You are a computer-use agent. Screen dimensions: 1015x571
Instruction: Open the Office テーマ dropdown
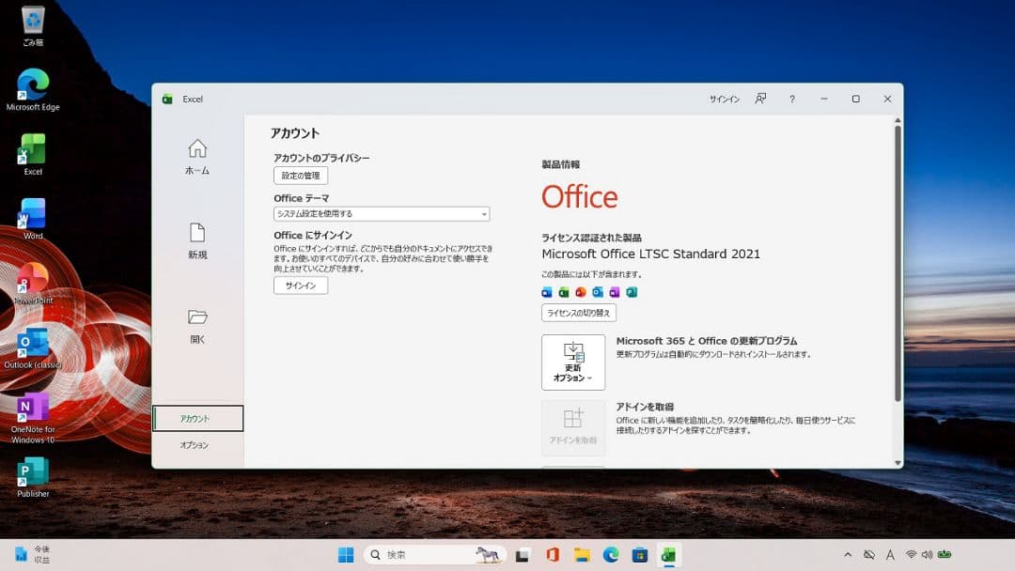(x=381, y=213)
